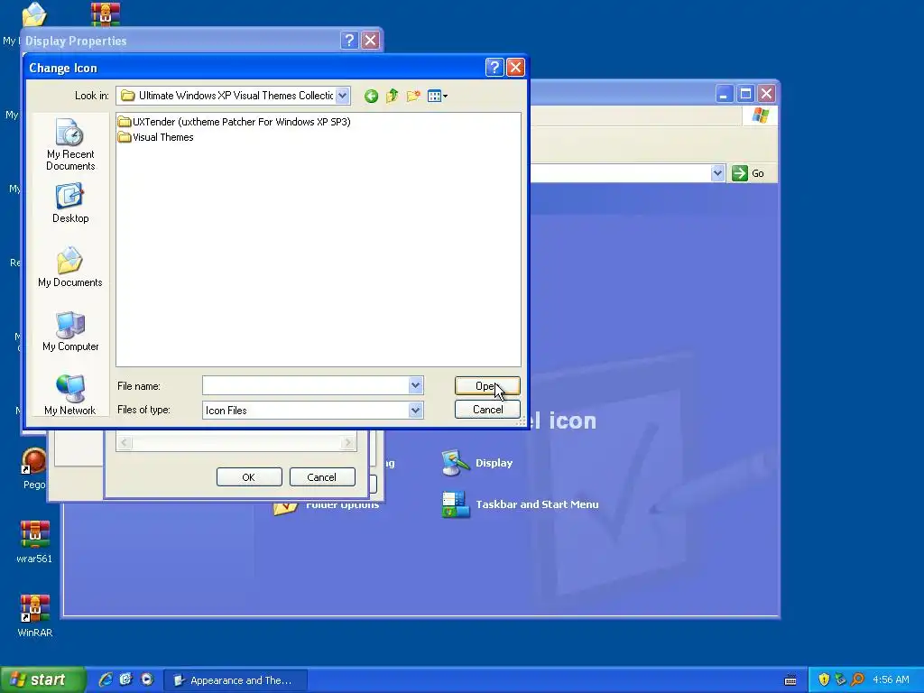Viewport: 924px width, 693px height.
Task: Click OK in the dialog behind
Action: tap(249, 476)
